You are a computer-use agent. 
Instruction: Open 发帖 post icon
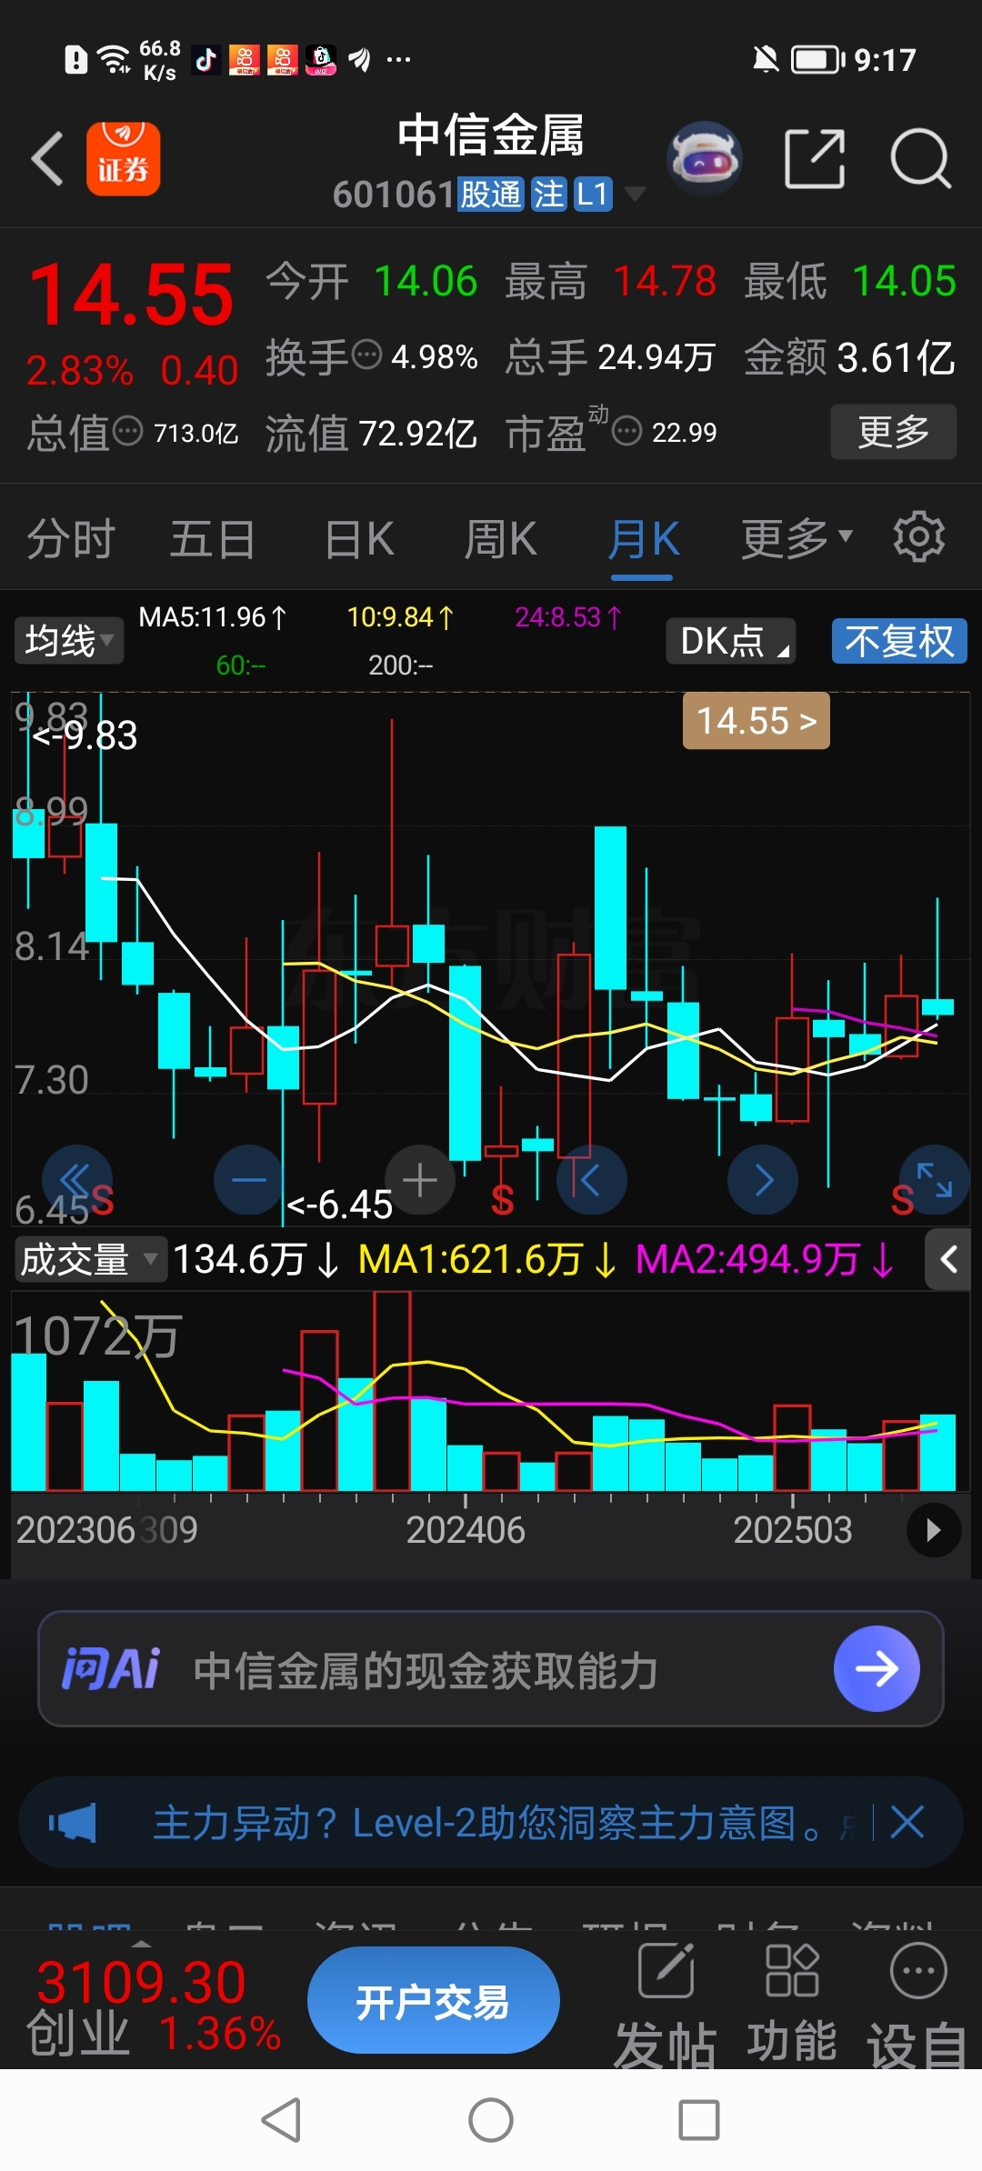(666, 2007)
